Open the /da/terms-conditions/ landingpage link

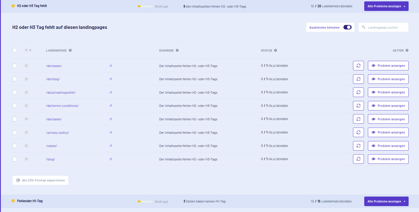tap(62, 106)
